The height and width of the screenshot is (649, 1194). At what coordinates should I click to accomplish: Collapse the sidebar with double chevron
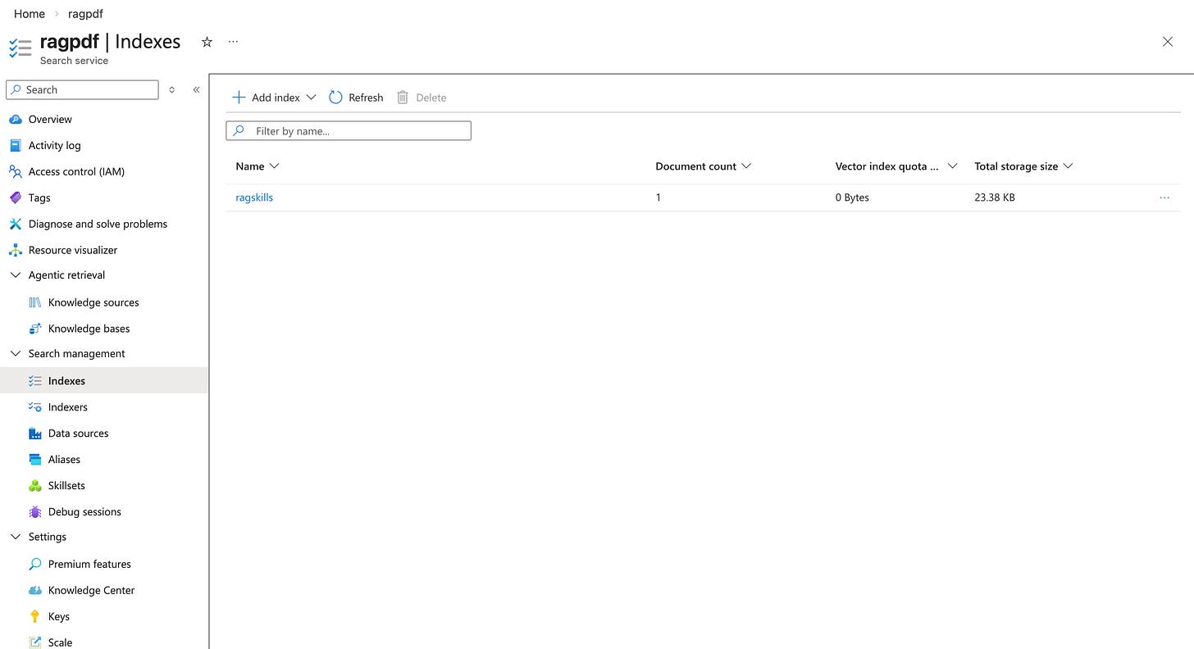[x=196, y=90]
